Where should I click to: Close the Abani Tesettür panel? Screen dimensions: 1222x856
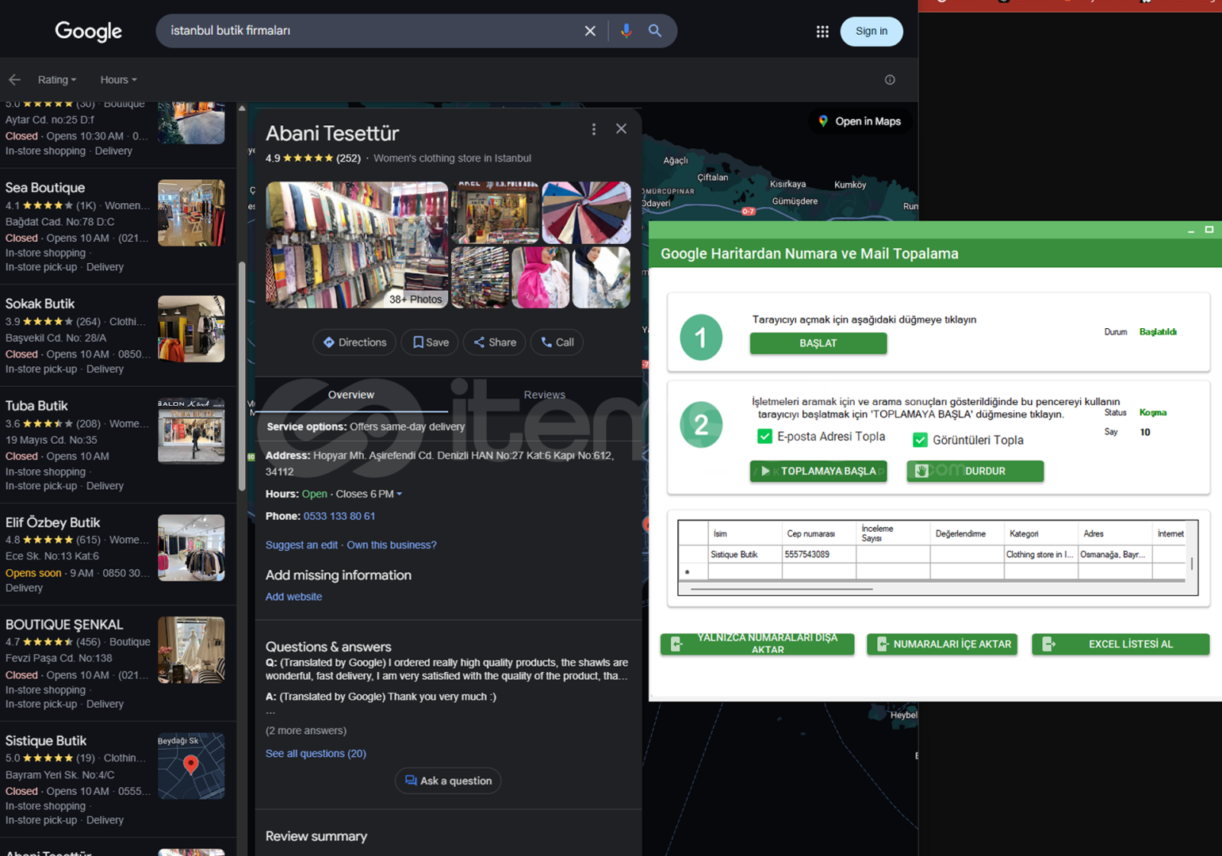pos(621,128)
